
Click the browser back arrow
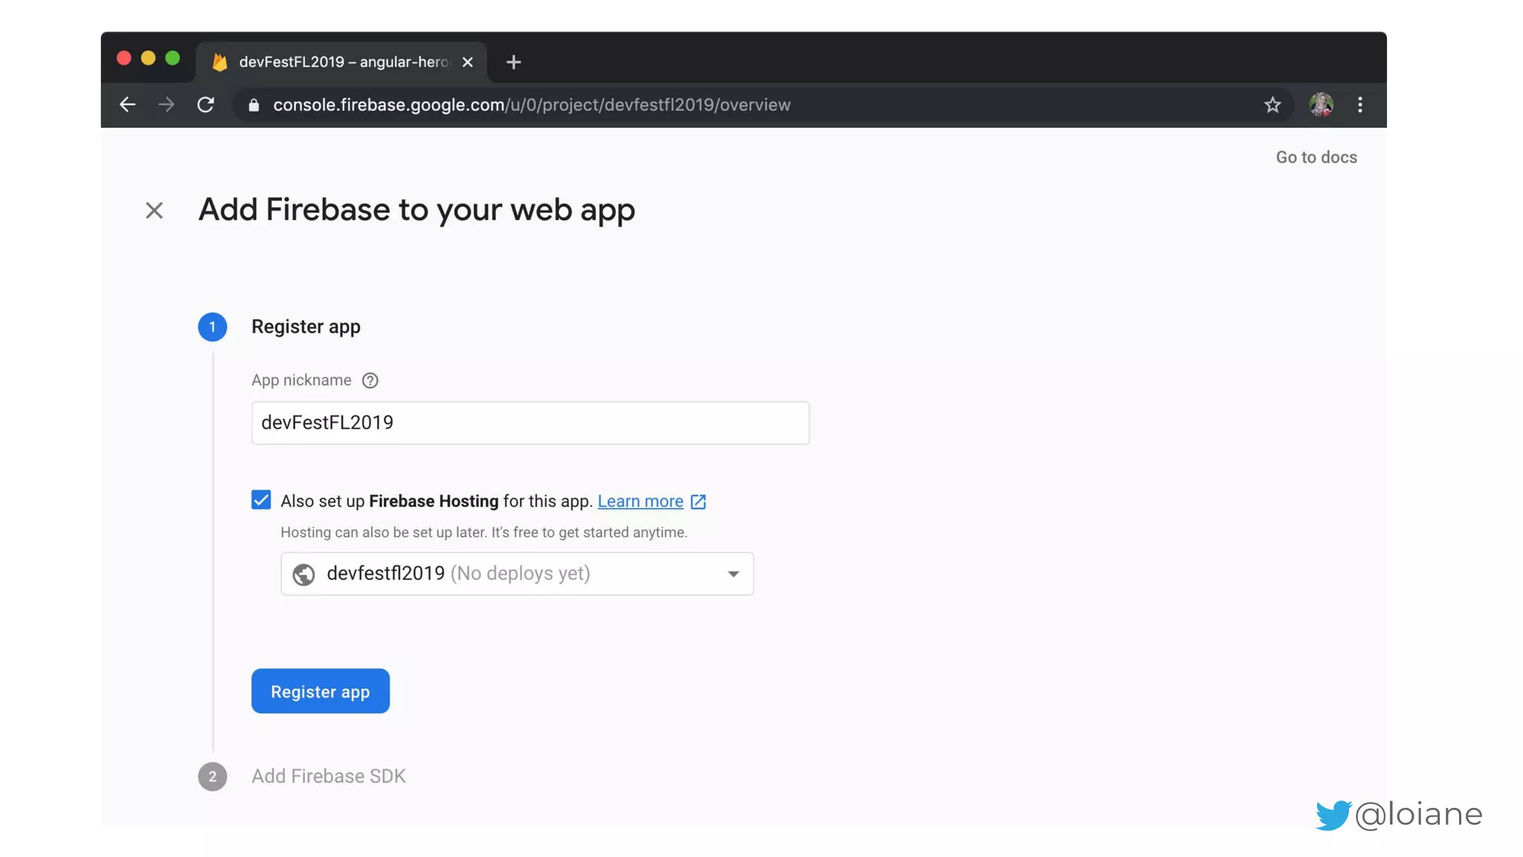[127, 105]
